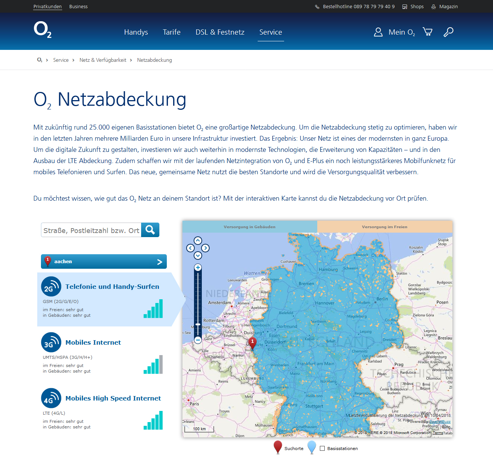
Task: Click the Shops store icon
Action: pyautogui.click(x=405, y=7)
